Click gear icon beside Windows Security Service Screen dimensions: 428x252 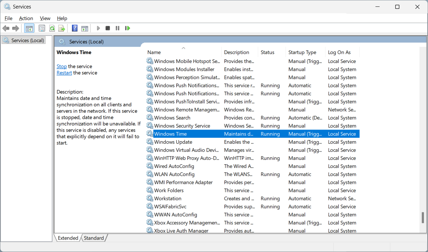(150, 126)
